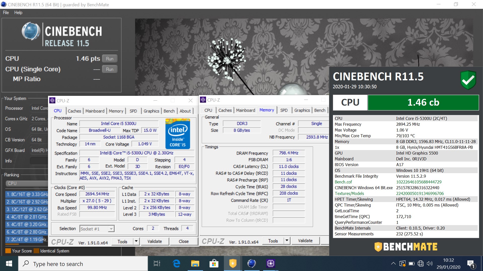The height and width of the screenshot is (271, 483).
Task: Click the right CPU-Z title bar icon
Action: click(x=203, y=100)
